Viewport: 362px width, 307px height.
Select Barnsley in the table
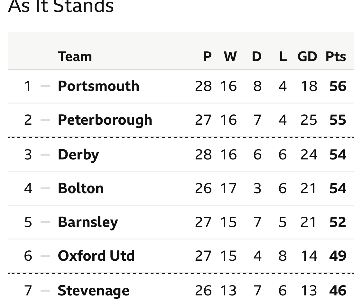[88, 222]
